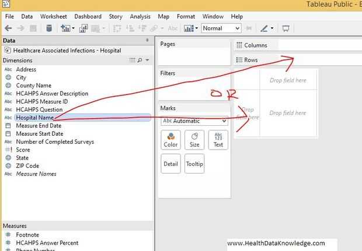The image size is (362, 251).
Task: Click the Healthcare Associated Infections data source icon
Action: click(8, 50)
